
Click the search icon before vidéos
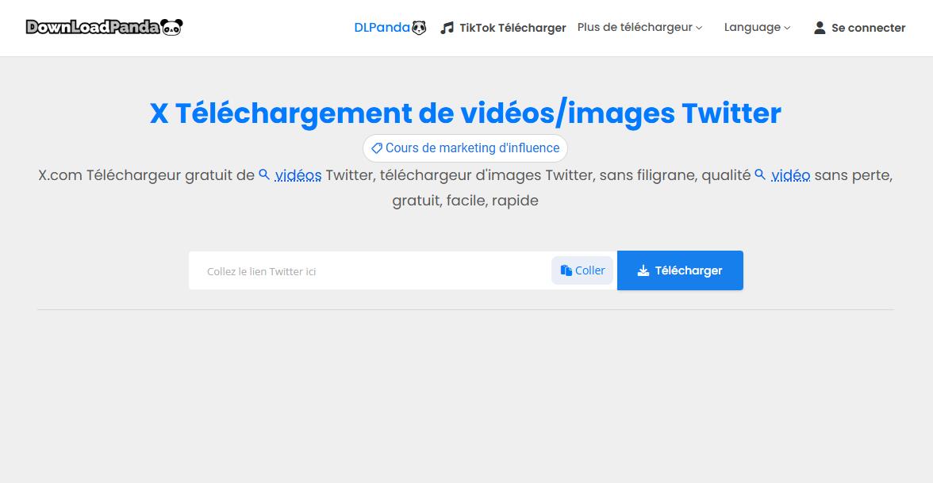(265, 174)
